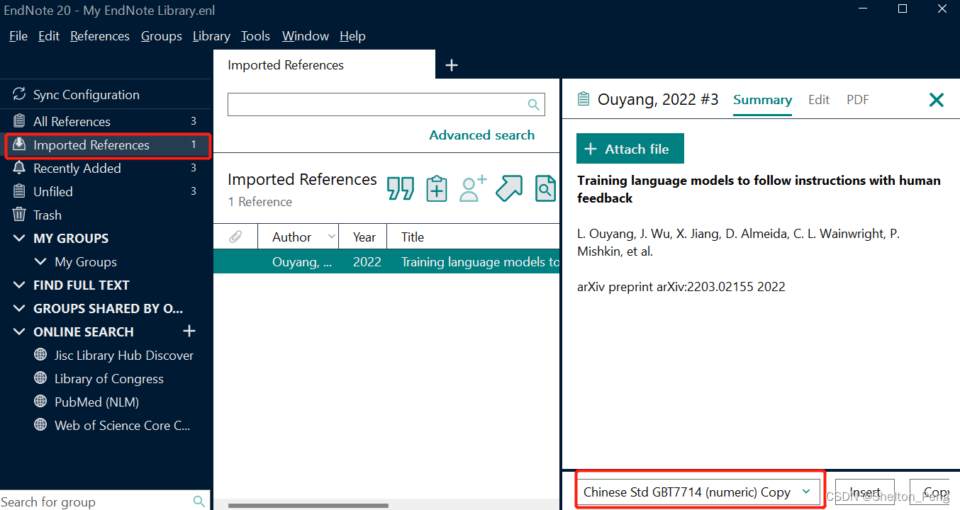Collapse the GROUPS SHARED BY OTHERS section
Screen dimensions: 960x510
19,308
